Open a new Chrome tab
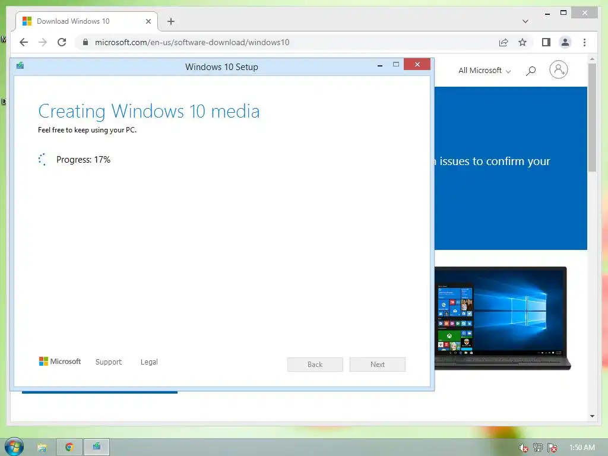This screenshot has width=608, height=456. [x=171, y=21]
